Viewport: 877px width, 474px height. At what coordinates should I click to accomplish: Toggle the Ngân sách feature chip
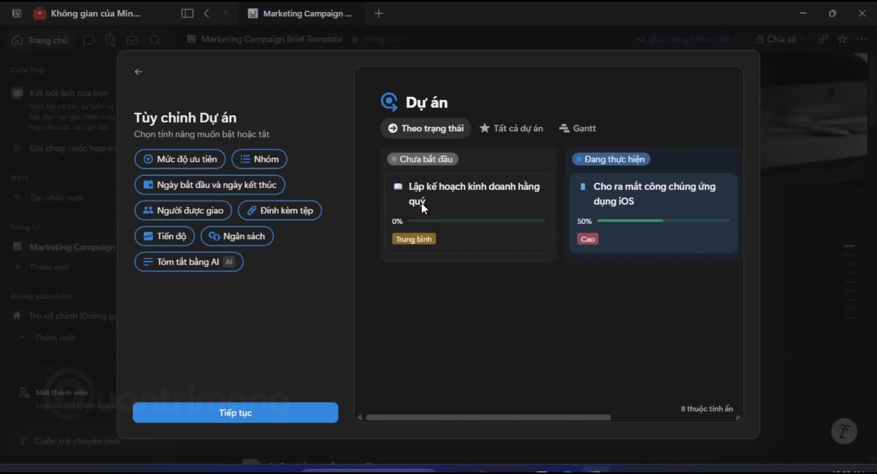237,236
